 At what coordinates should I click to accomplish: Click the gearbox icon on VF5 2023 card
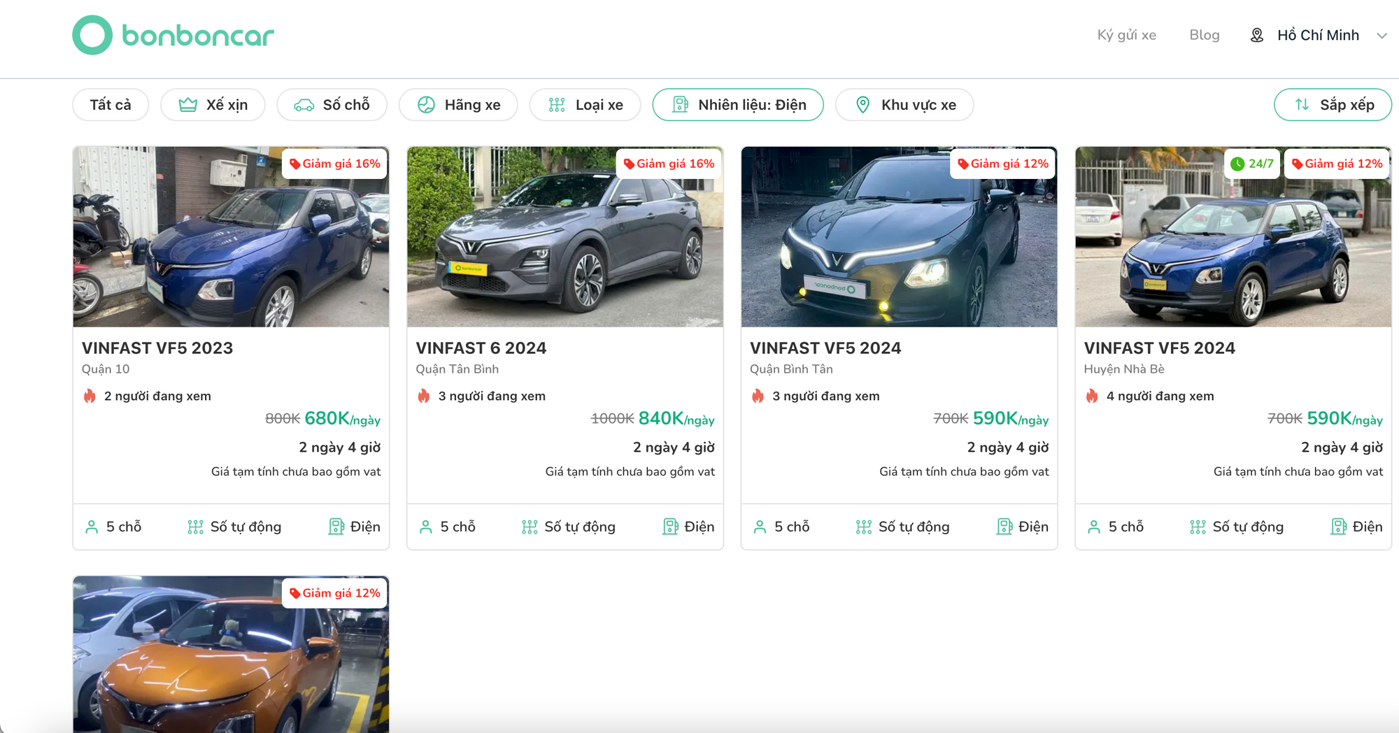pos(196,527)
